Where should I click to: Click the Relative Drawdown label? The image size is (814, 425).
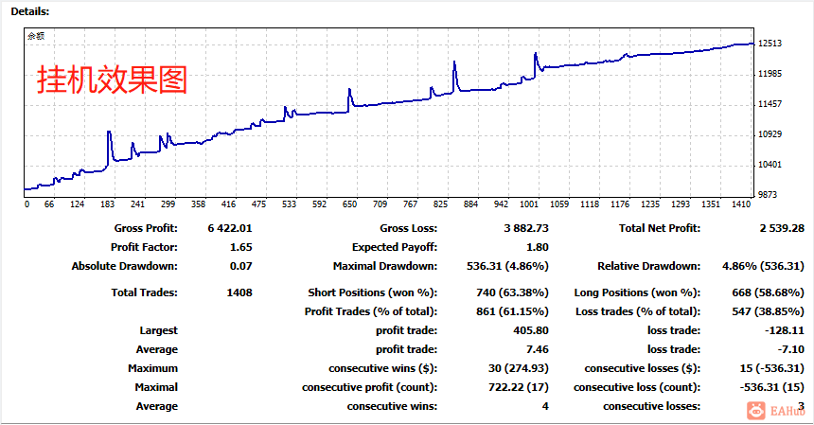(648, 266)
